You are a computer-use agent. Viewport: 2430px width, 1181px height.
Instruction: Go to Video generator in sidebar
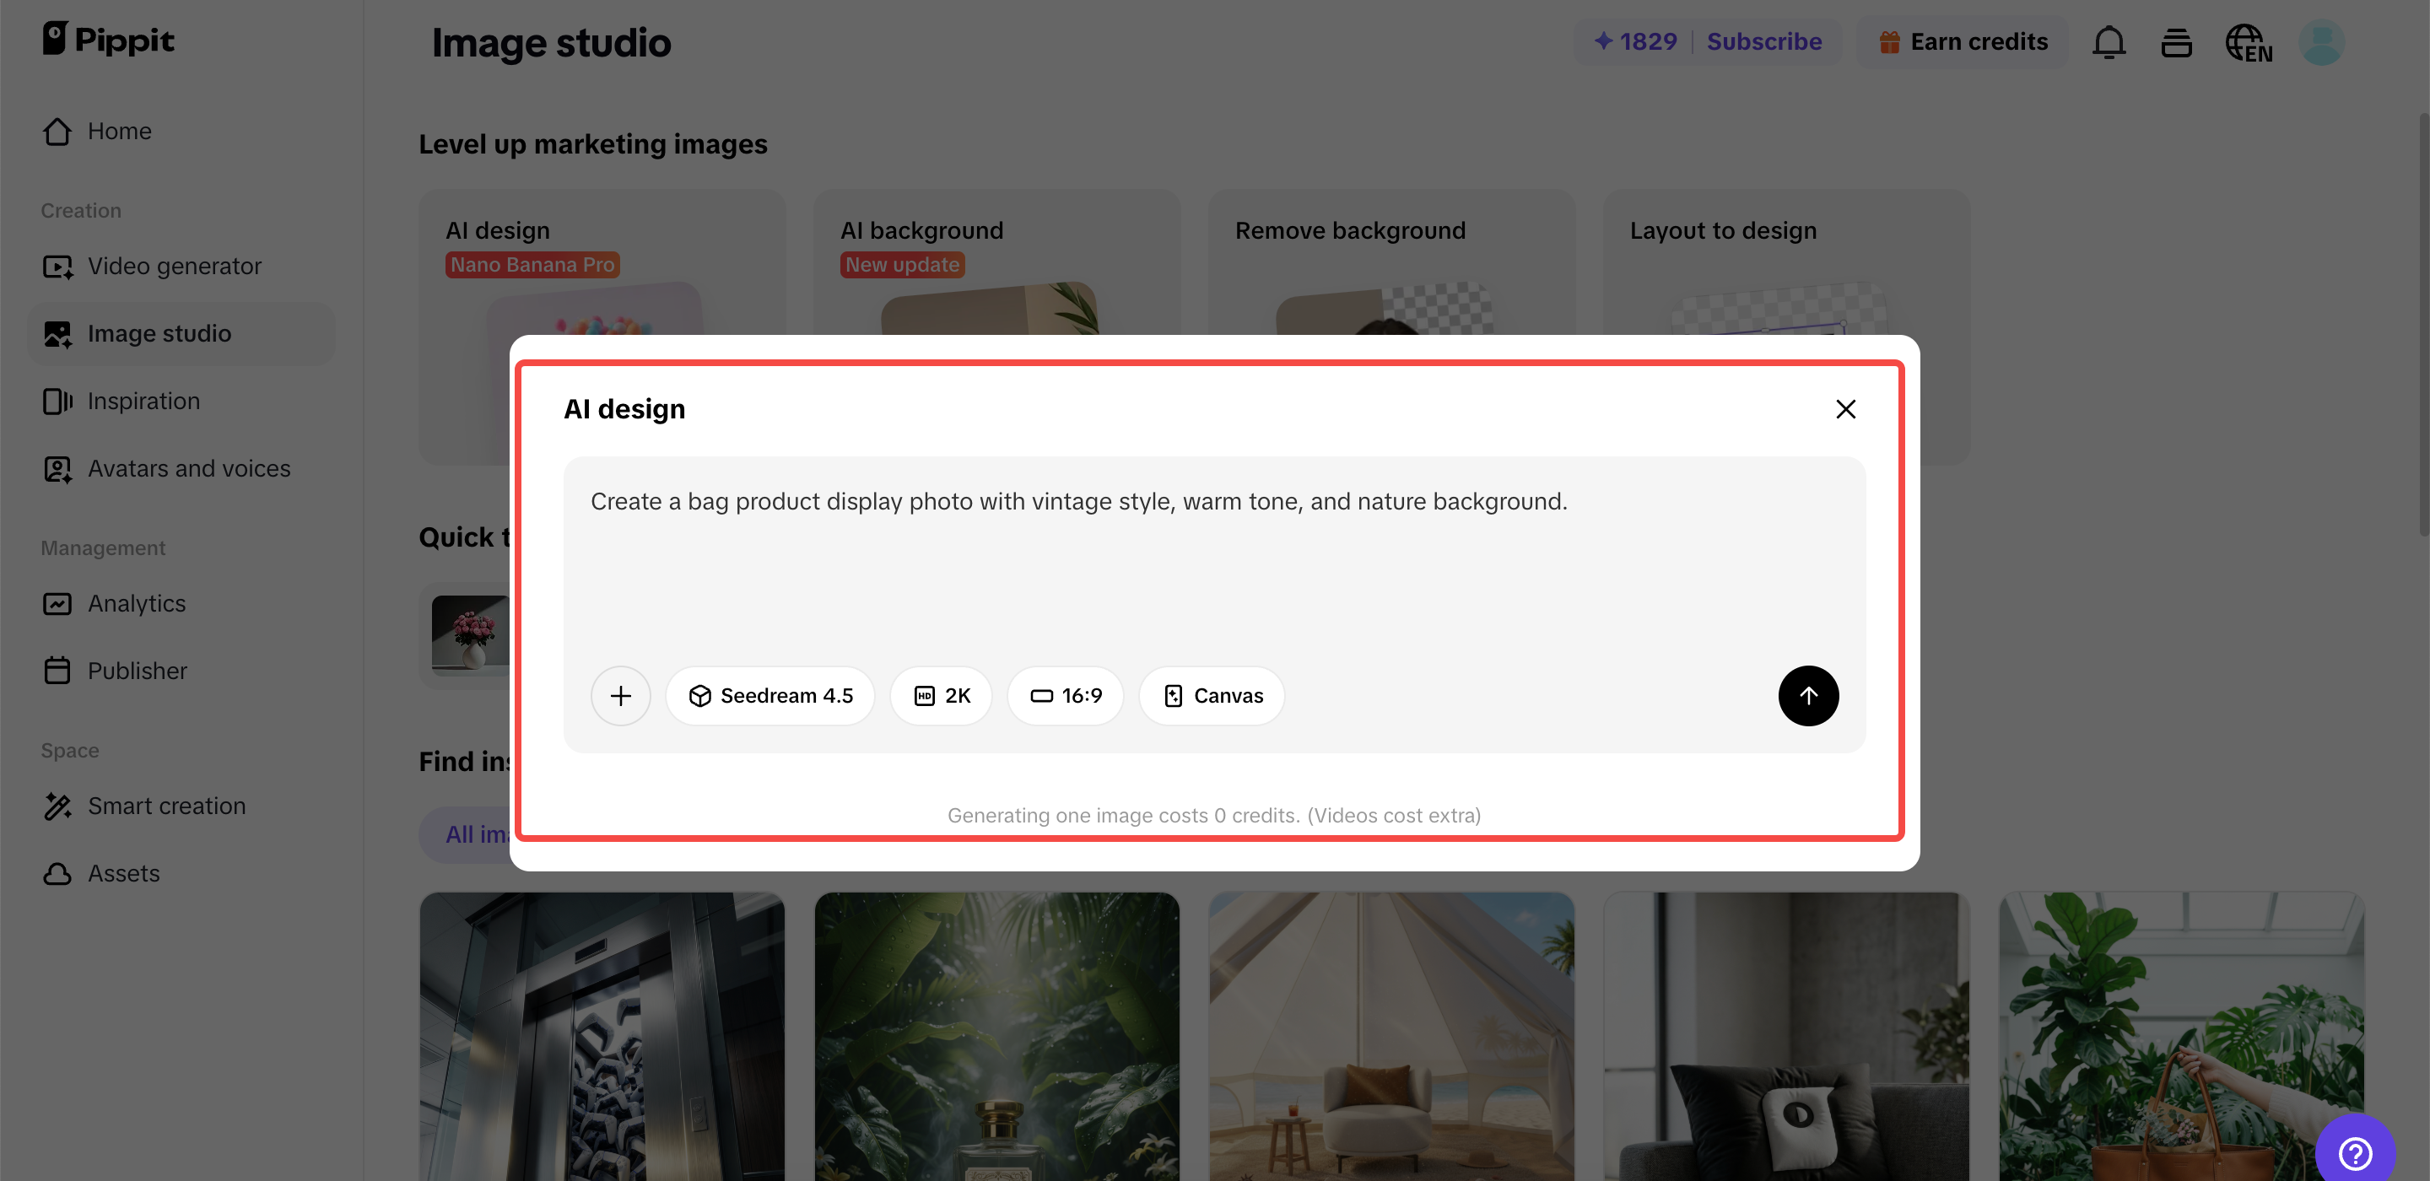tap(175, 266)
